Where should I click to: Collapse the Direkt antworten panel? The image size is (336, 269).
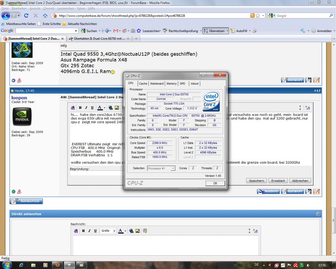(x=318, y=214)
